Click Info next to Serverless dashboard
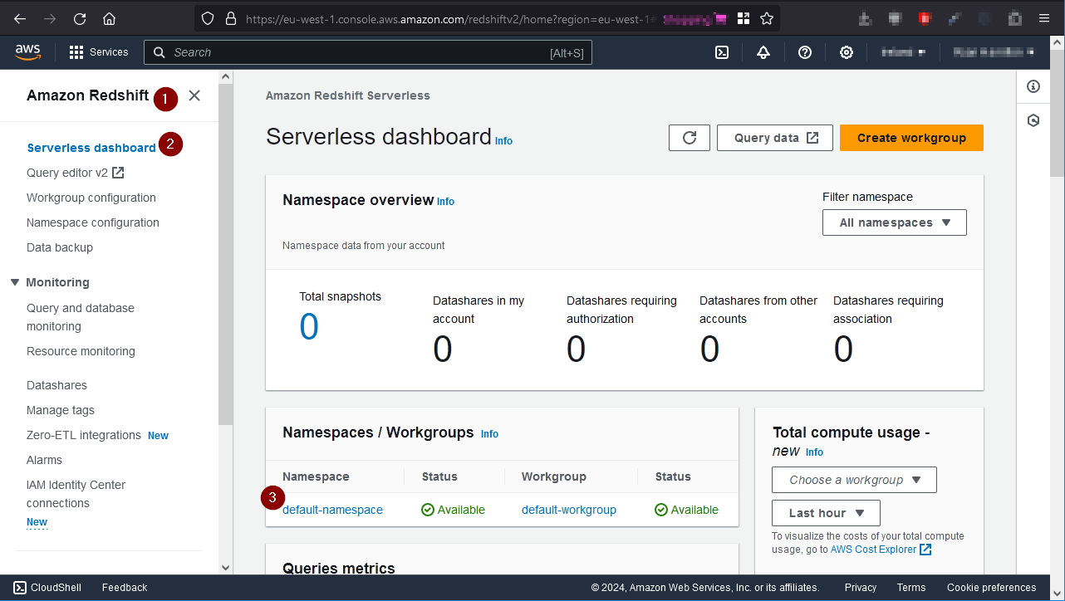The image size is (1065, 601). click(503, 141)
